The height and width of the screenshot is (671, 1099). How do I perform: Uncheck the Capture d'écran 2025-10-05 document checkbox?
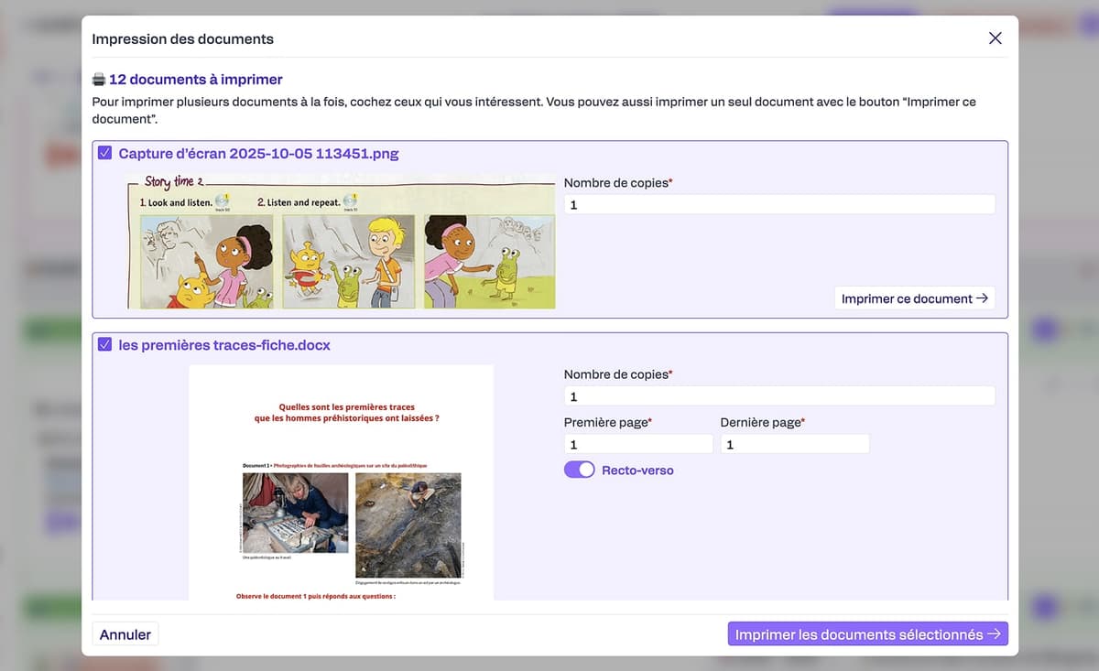click(104, 154)
